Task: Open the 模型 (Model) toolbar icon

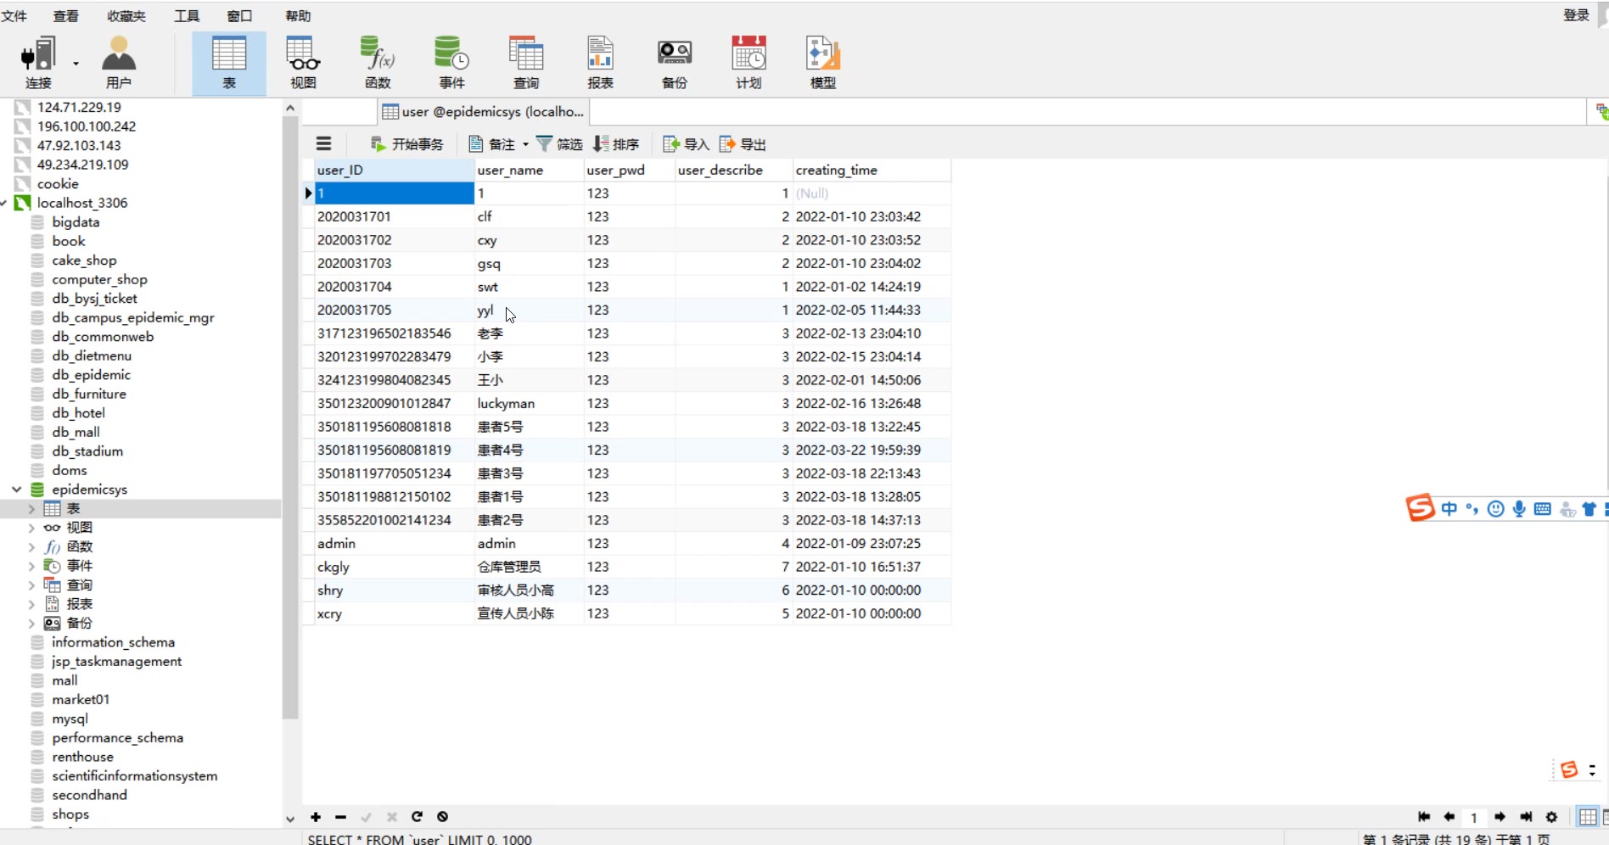Action: tap(822, 63)
